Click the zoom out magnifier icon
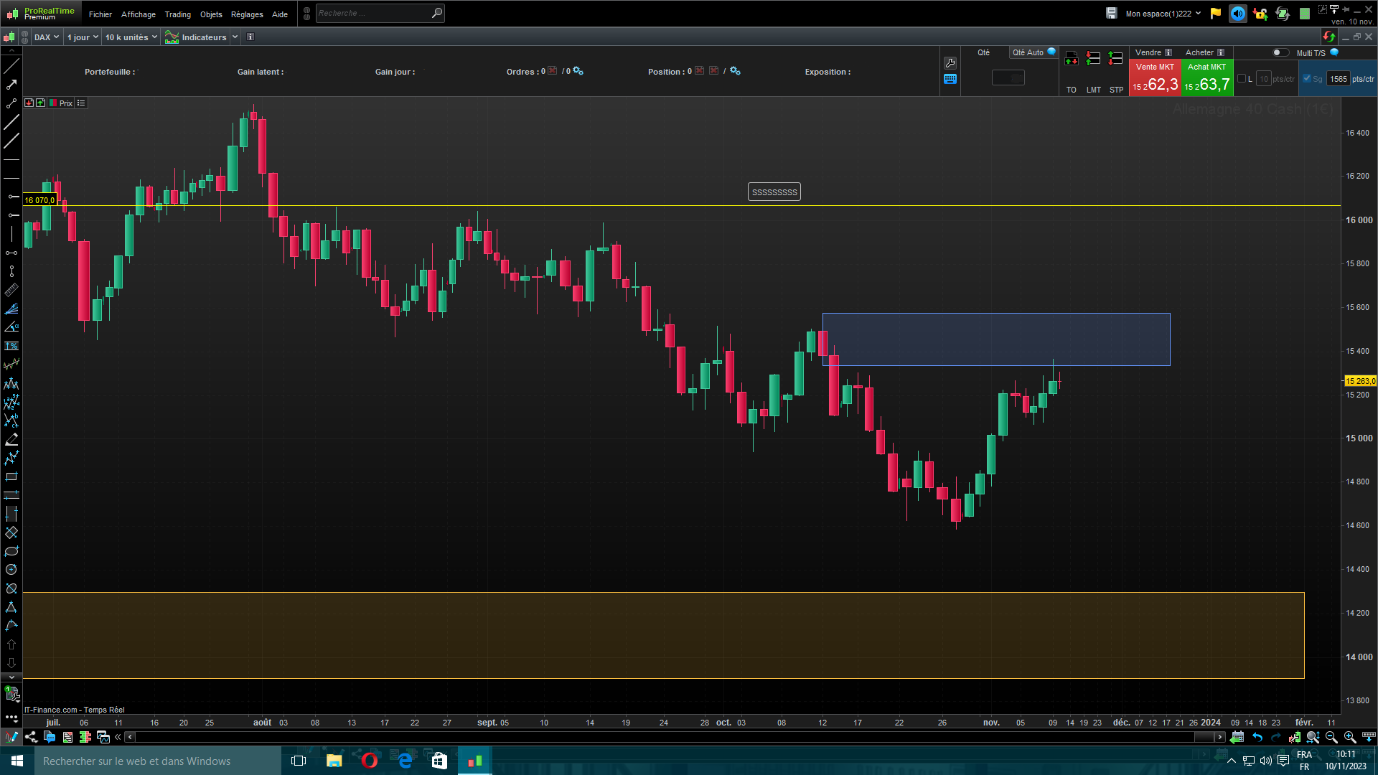 (x=1331, y=737)
